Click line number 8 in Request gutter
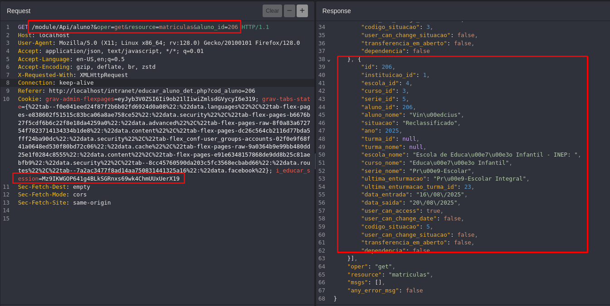 (x=8, y=83)
